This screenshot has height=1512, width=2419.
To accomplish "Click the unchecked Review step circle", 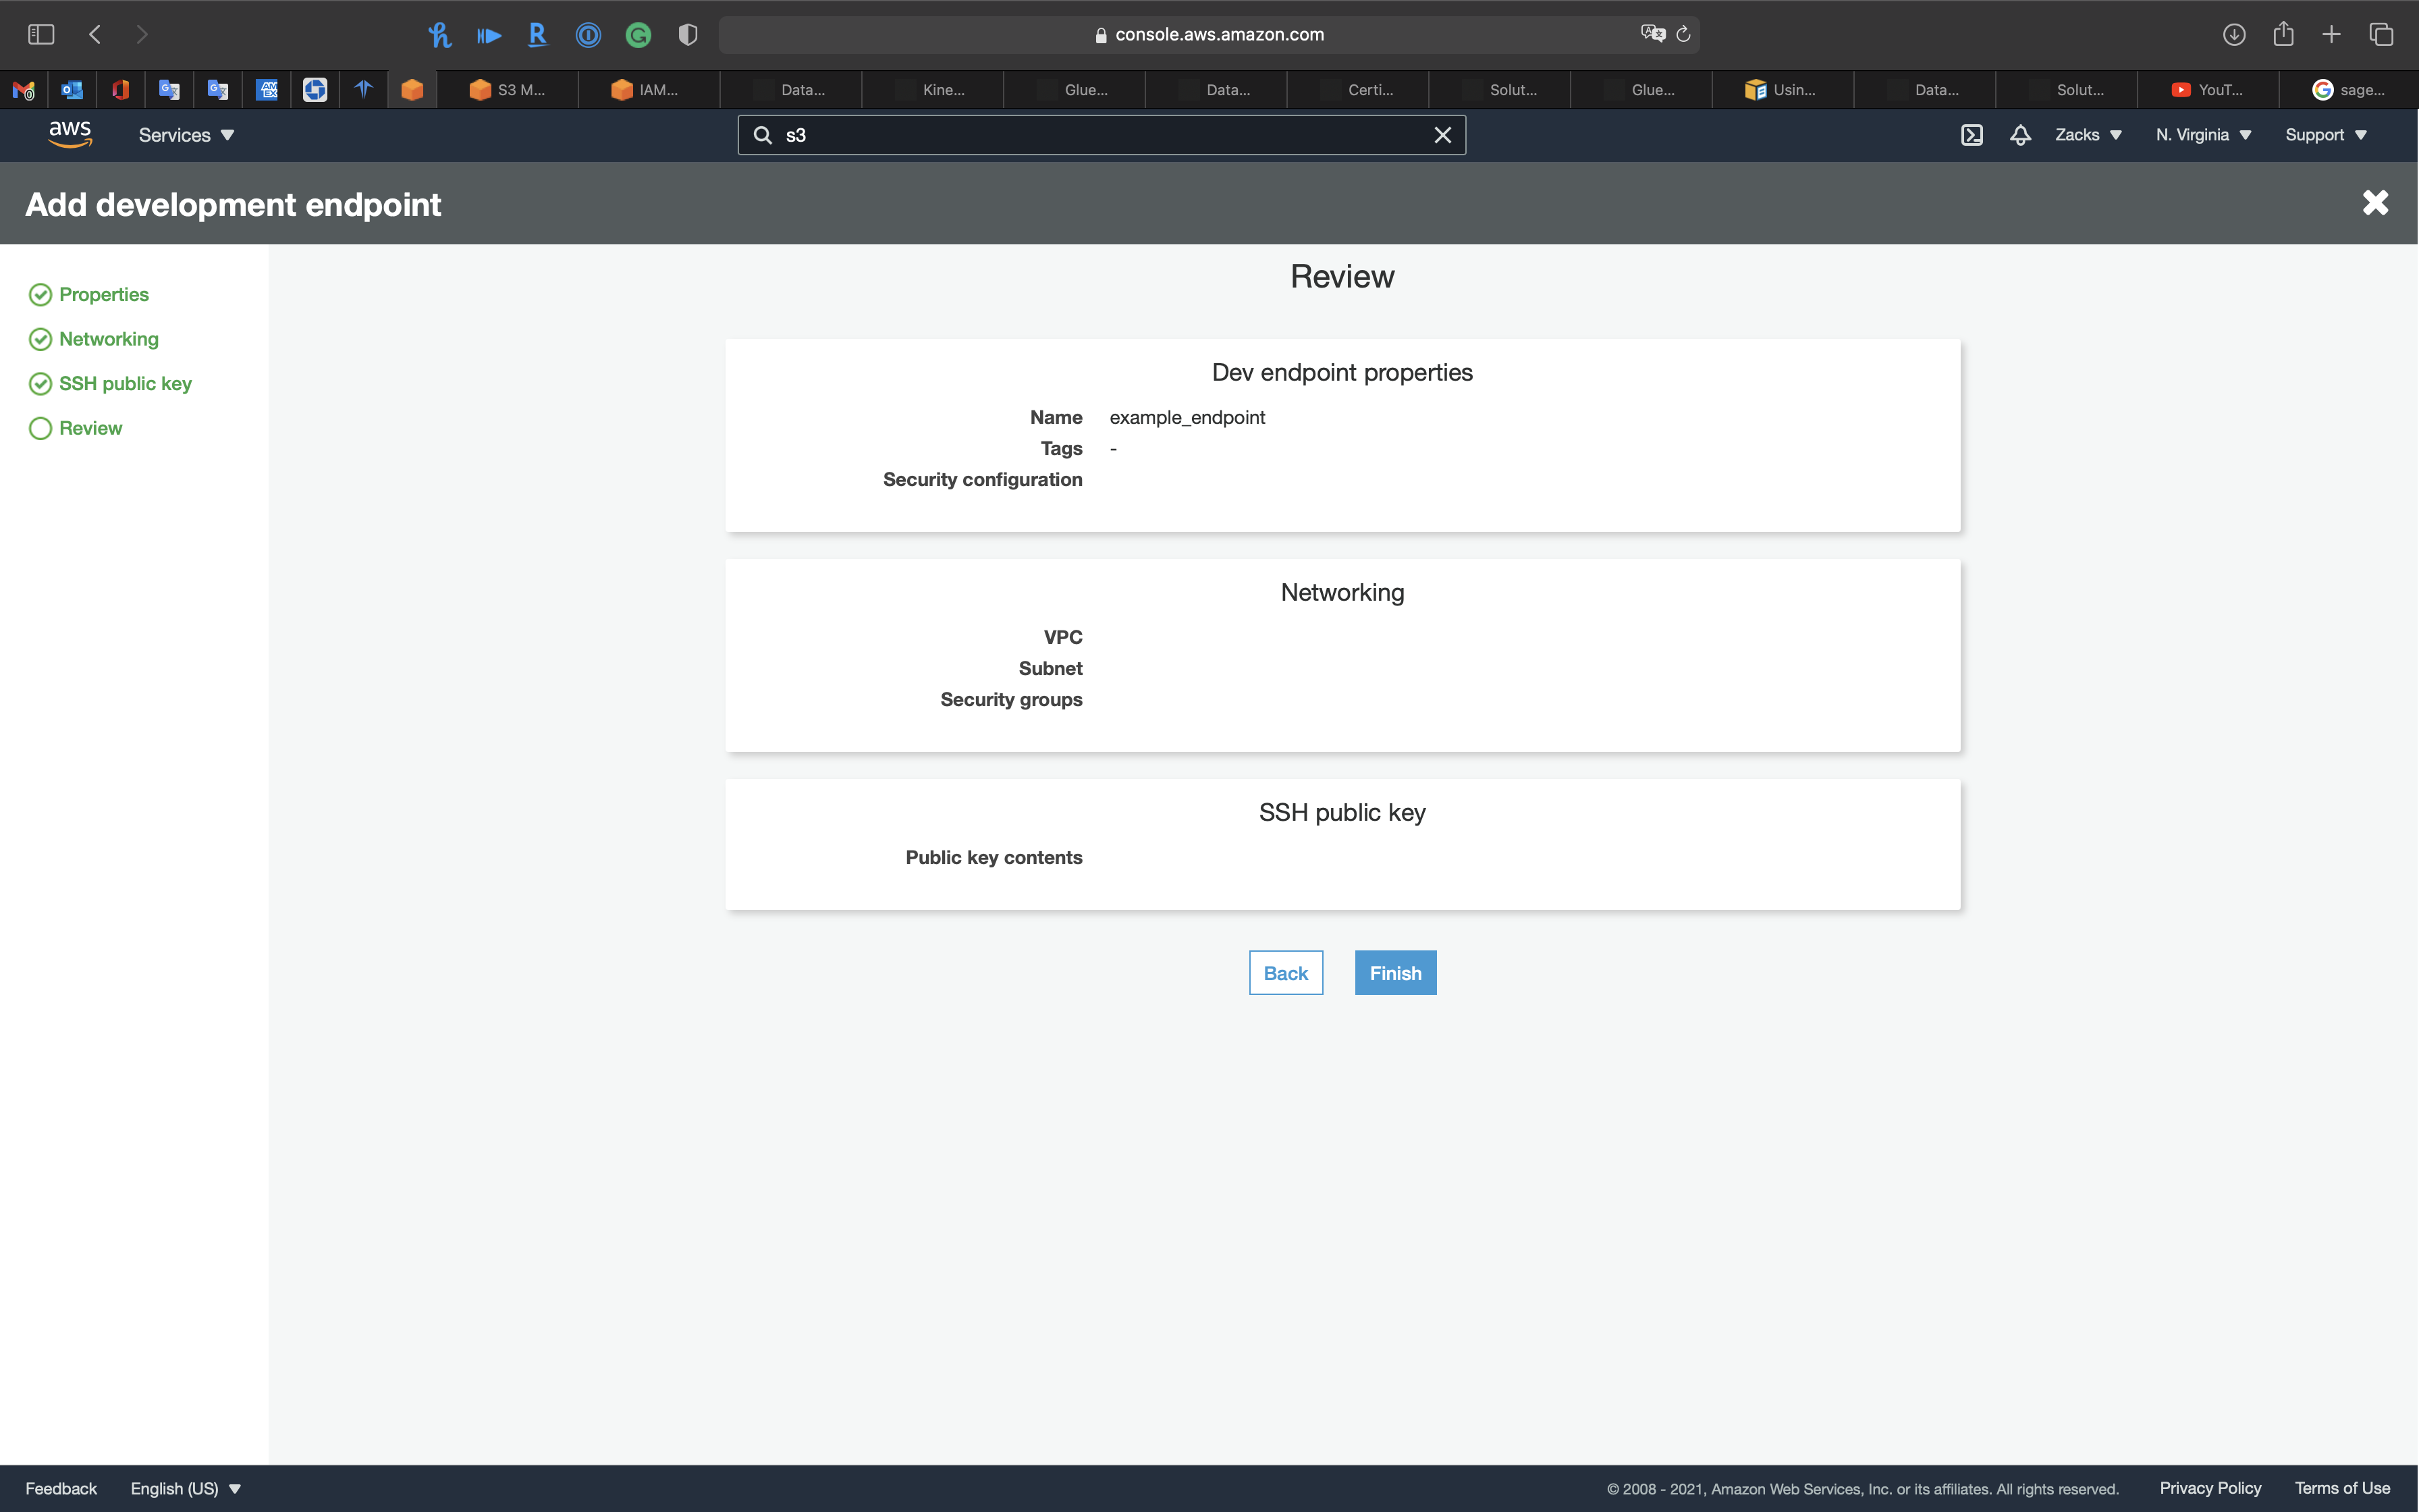I will point(40,428).
